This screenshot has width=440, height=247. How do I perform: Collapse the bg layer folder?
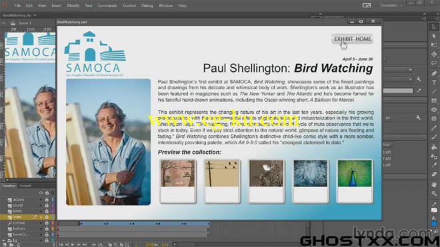pos(3,240)
